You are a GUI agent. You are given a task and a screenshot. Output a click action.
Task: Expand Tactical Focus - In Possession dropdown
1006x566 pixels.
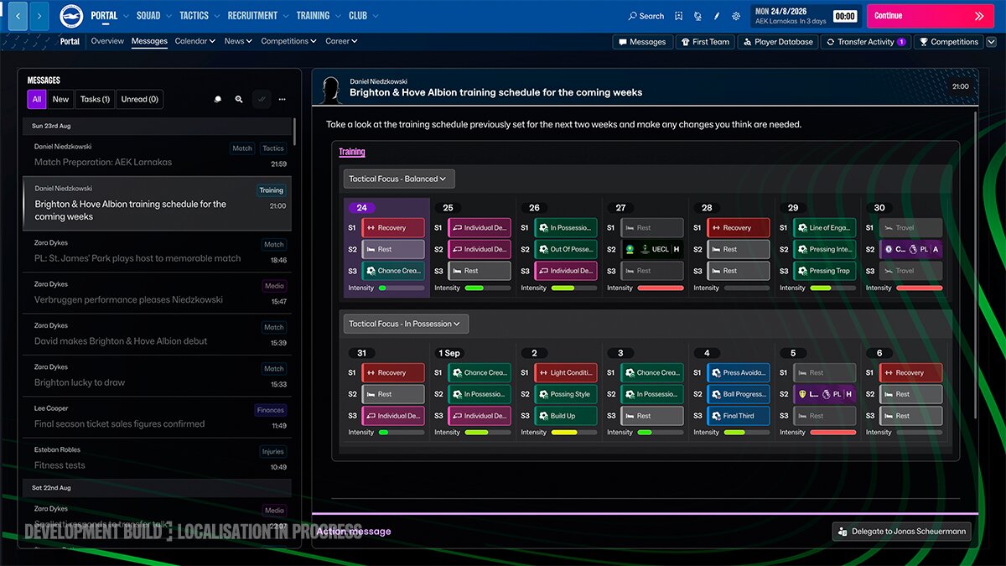click(x=406, y=324)
